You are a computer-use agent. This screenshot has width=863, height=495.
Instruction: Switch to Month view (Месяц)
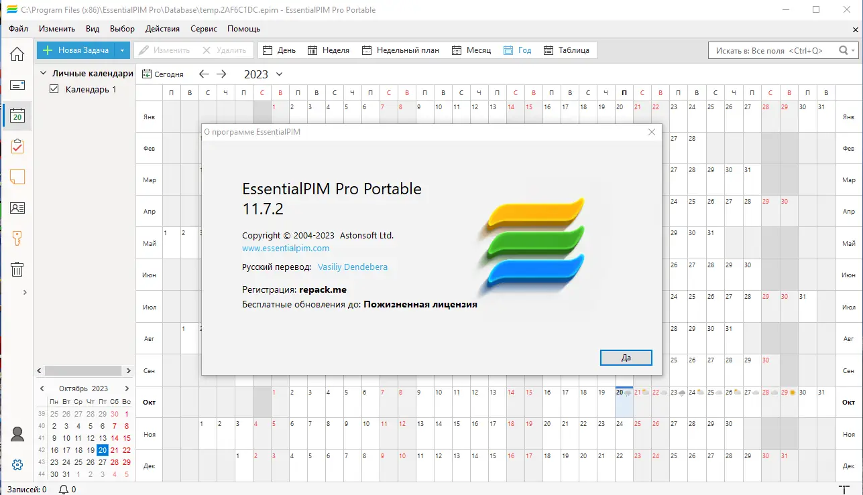click(471, 50)
